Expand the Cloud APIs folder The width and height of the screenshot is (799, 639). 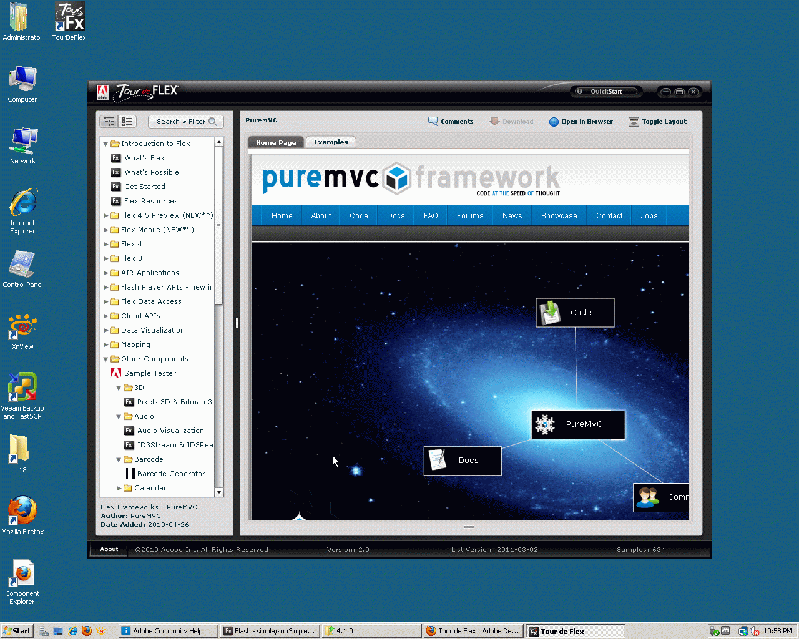(x=105, y=316)
